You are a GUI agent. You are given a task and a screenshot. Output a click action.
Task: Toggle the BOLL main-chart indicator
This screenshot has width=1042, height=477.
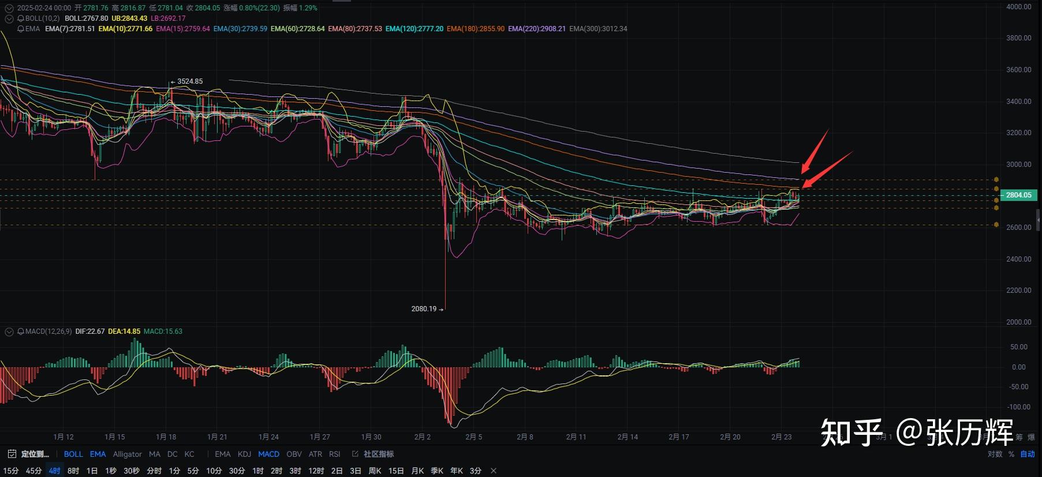click(73, 454)
